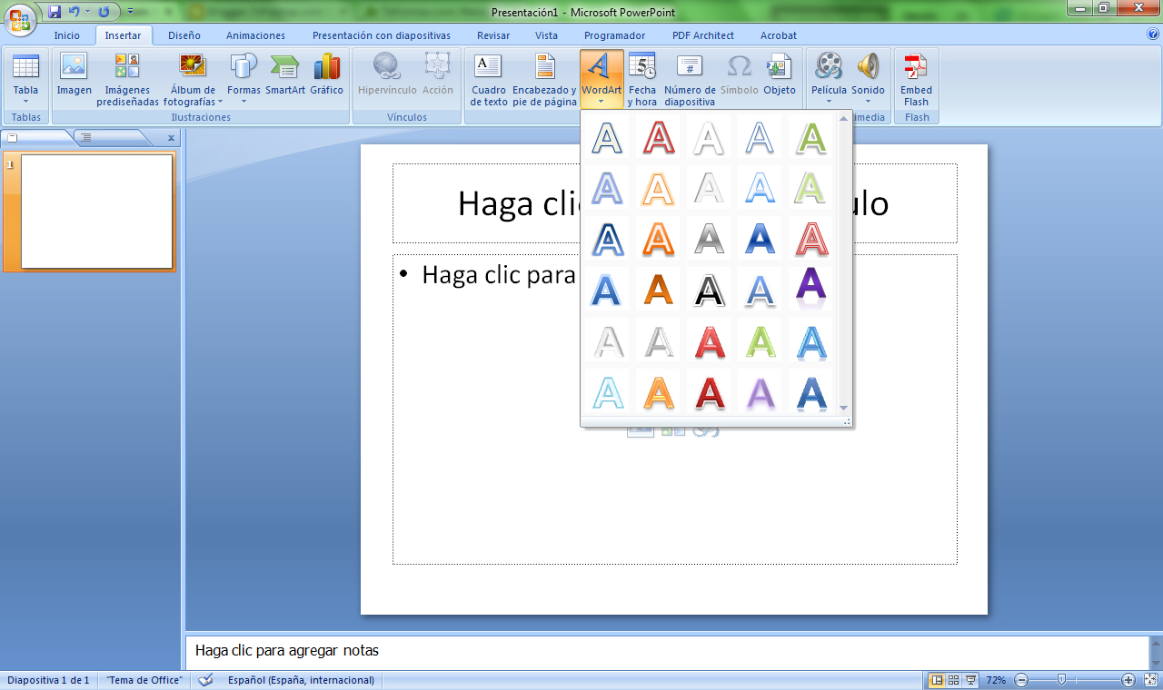Viewport: 1163px width, 690px height.
Task: Switch to the outline pane tab
Action: [87, 138]
